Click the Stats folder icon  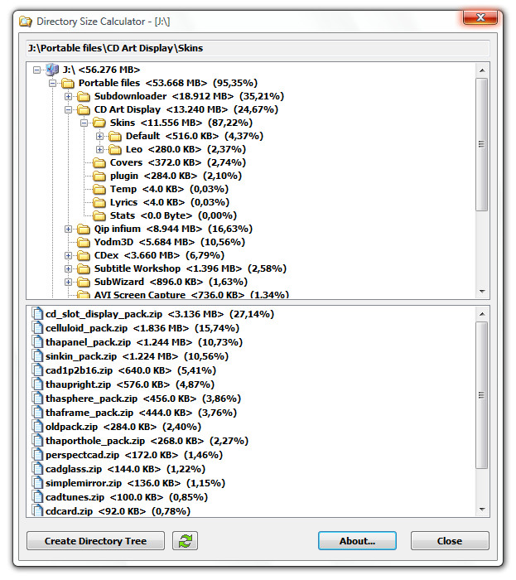[99, 215]
